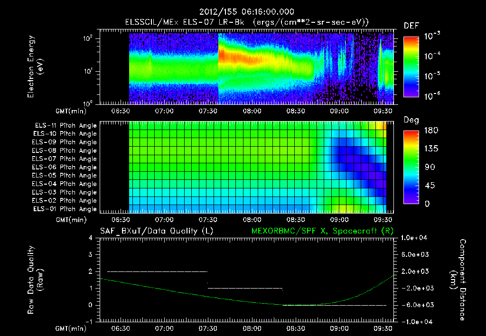Click the ELS-10 Pitch Angle row label
486x336 pixels.
[65, 134]
